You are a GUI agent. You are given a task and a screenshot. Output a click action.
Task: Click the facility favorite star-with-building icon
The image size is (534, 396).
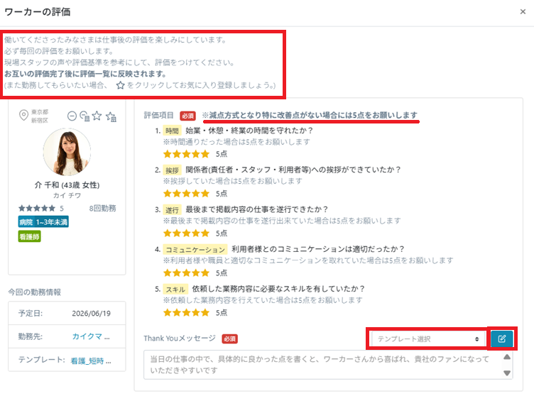click(111, 116)
